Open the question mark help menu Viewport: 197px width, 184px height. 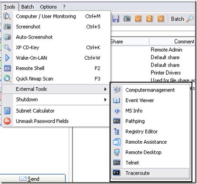tap(64, 7)
